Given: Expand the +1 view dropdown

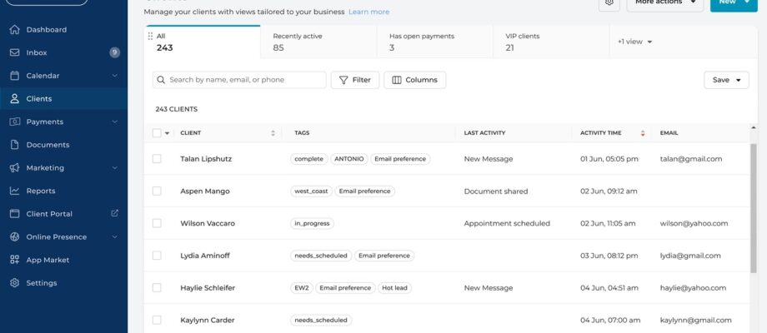Looking at the screenshot, I should pos(635,42).
